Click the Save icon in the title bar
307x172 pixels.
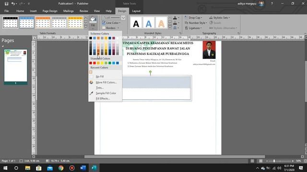click(6, 4)
